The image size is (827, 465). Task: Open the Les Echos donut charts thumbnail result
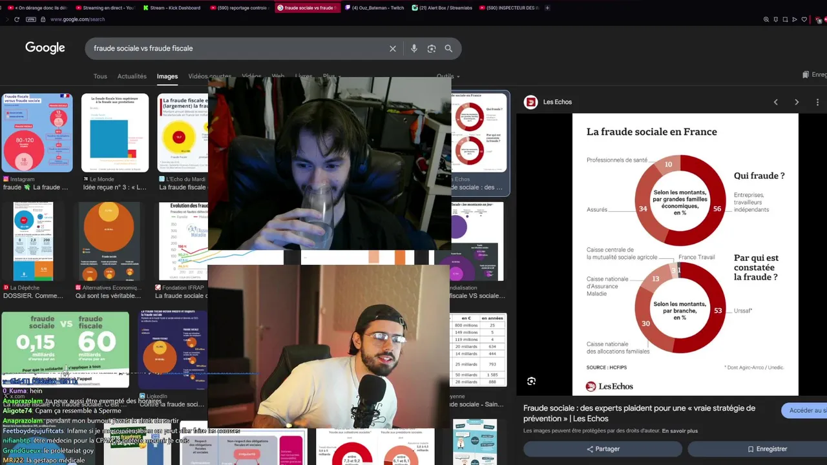(x=479, y=133)
